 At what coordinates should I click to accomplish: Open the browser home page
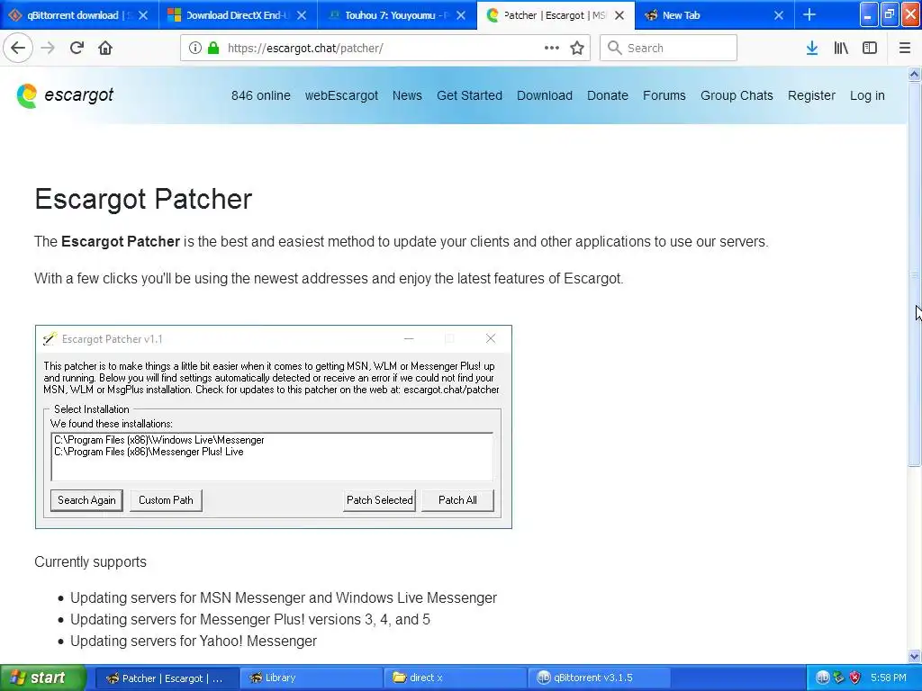105,48
